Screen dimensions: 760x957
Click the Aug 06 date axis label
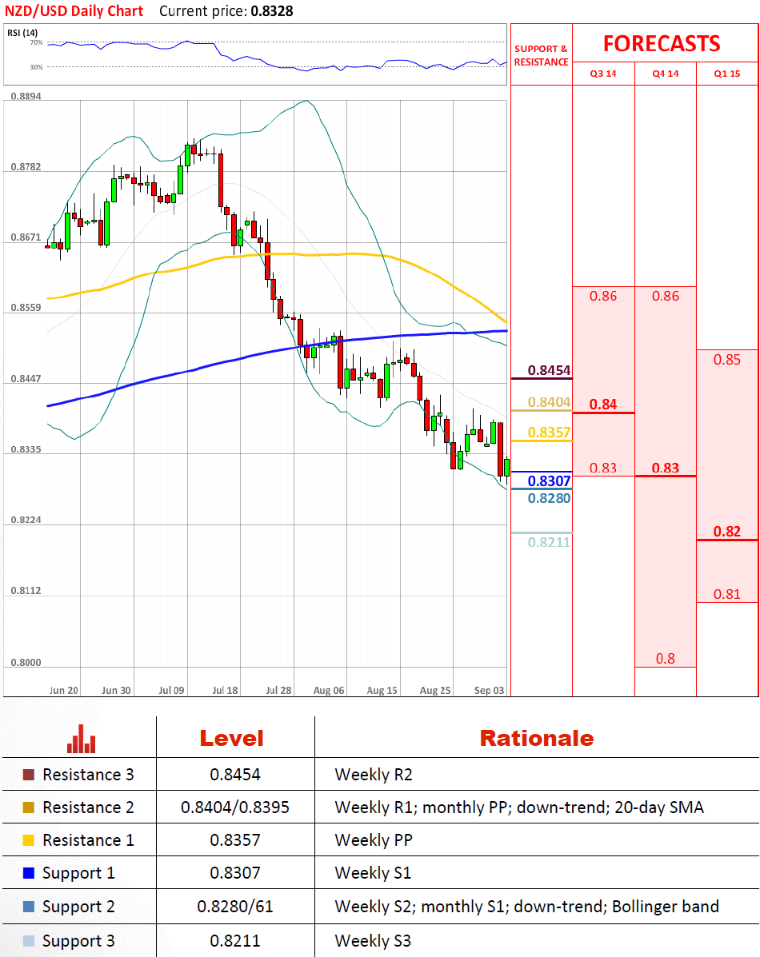click(329, 690)
